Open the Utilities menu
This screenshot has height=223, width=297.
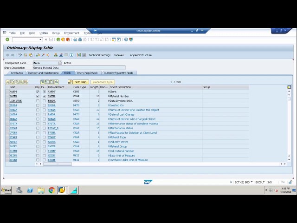(44, 33)
